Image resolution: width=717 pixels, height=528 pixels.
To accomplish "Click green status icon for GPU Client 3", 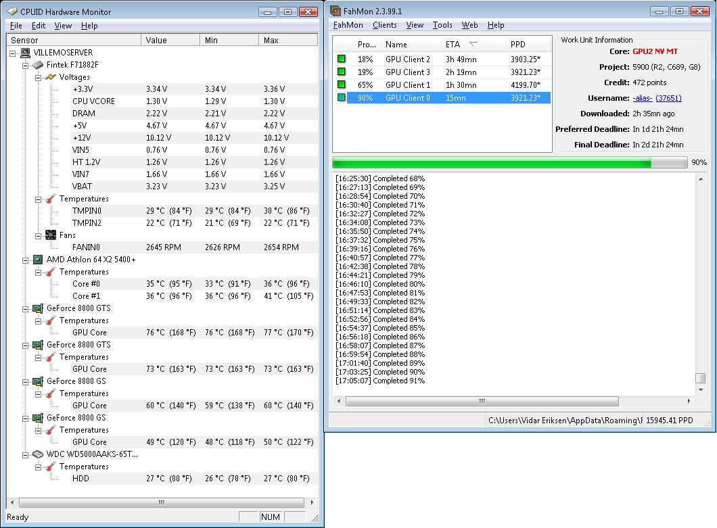I will pos(341,72).
